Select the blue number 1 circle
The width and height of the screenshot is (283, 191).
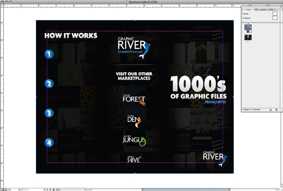[x=49, y=54]
